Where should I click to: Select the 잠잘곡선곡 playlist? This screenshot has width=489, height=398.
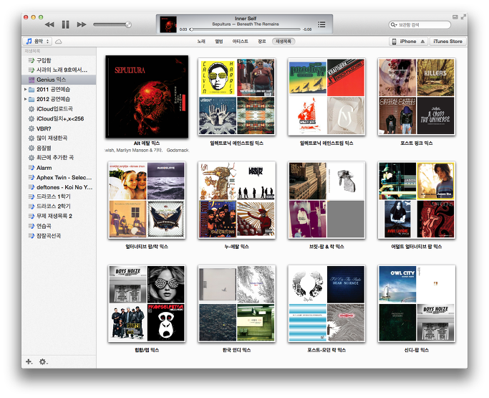click(x=59, y=235)
